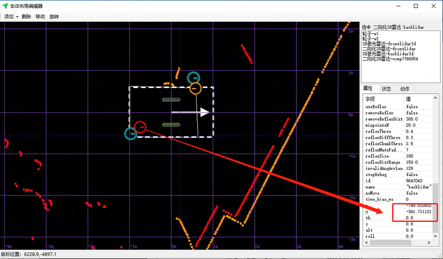Switch to the 状态 tab
443x259 pixels.
pos(386,89)
